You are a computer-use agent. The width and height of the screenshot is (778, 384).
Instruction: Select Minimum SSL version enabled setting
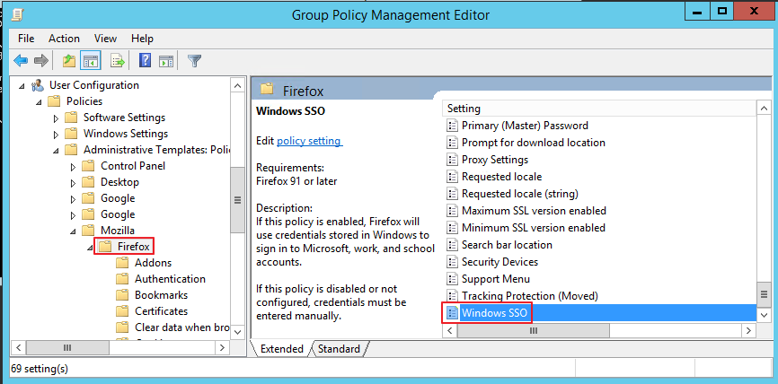(x=534, y=228)
